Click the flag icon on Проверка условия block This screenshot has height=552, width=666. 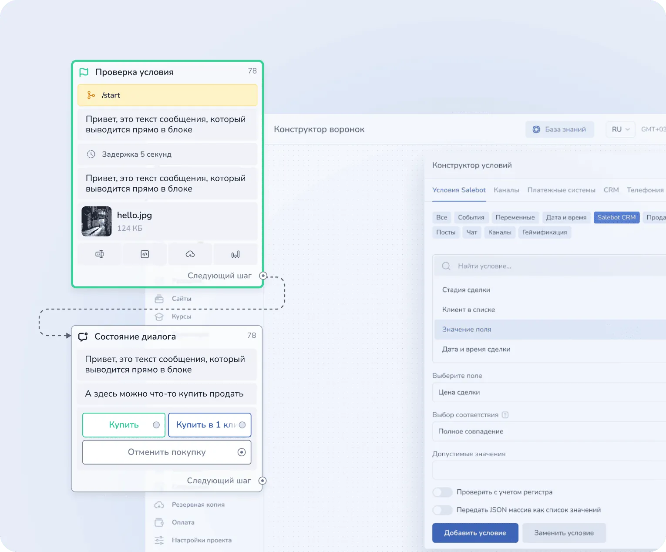coord(84,72)
